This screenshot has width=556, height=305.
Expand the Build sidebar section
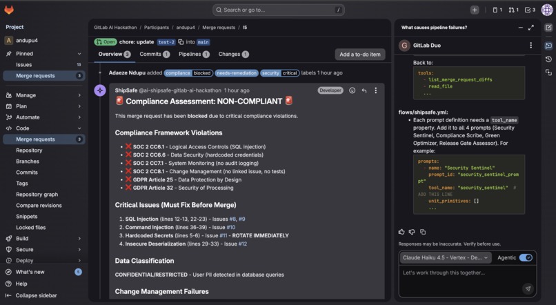(79, 238)
